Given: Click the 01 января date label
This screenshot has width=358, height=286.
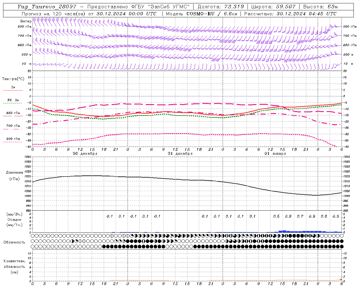Looking at the screenshot, I should [275, 154].
